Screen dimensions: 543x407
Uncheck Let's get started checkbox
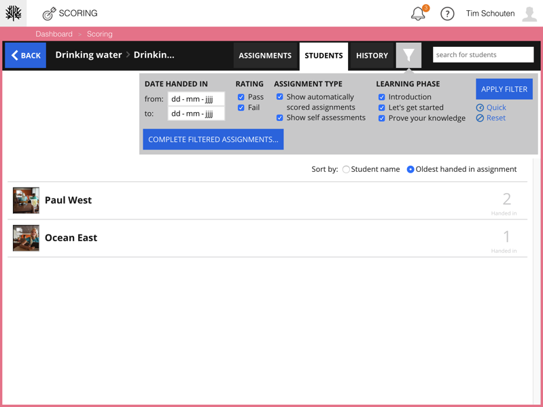[x=382, y=107]
